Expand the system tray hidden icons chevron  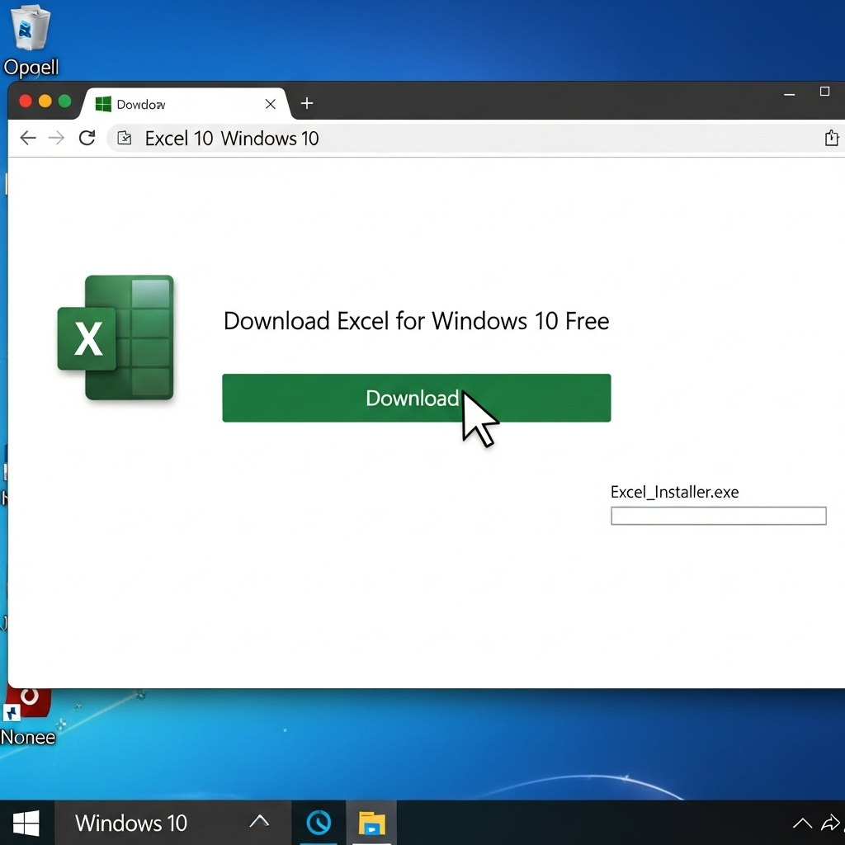pos(801,823)
